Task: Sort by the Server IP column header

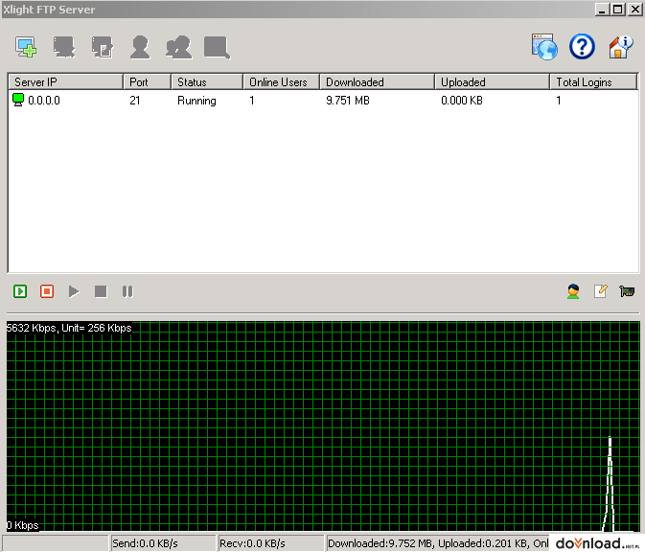Action: tap(66, 81)
